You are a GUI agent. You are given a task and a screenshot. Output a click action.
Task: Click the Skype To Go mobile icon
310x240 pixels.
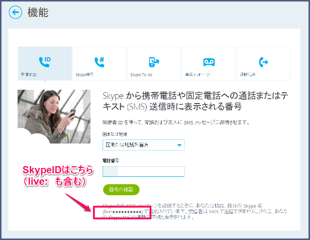[154, 62]
